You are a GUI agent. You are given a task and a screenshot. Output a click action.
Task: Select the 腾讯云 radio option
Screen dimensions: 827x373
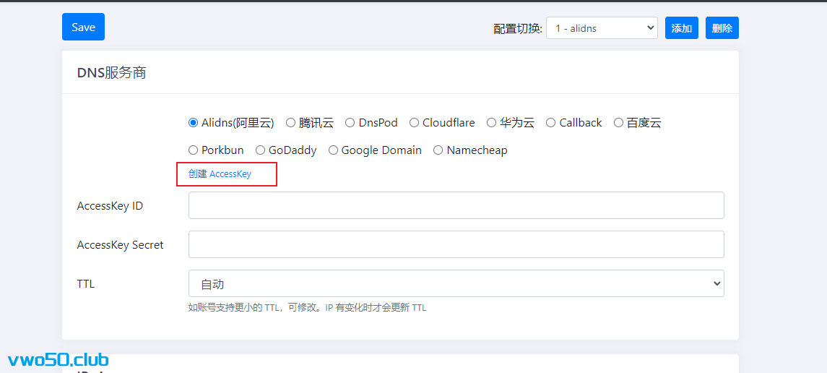[290, 123]
